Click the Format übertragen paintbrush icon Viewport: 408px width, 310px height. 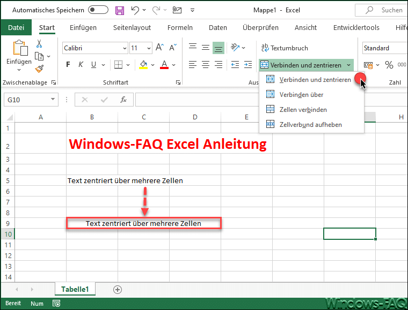tap(39, 69)
